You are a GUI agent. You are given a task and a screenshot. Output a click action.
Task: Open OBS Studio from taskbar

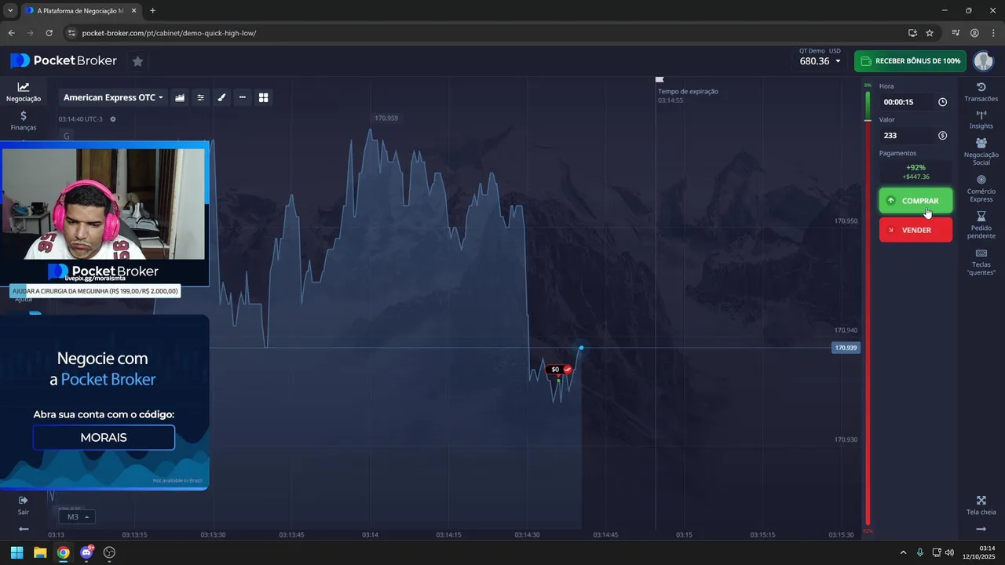point(109,552)
